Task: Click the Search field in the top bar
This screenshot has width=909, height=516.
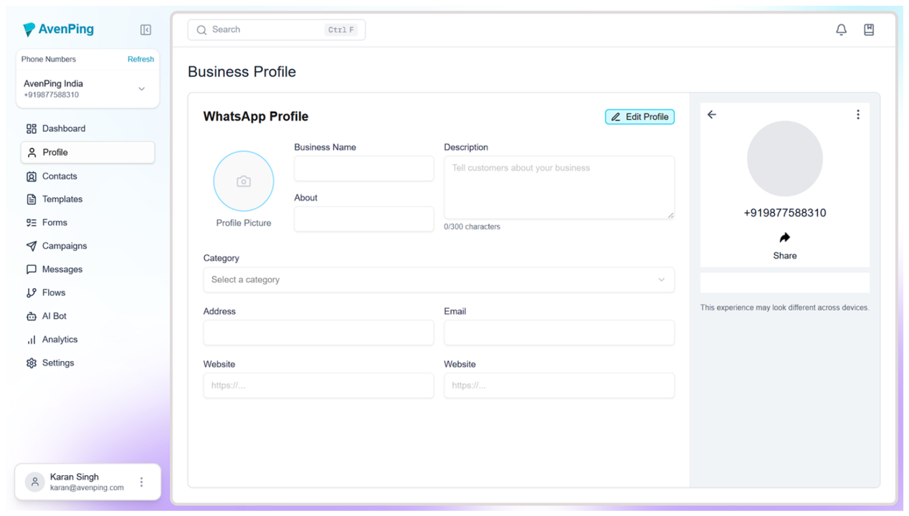Action: 276,30
